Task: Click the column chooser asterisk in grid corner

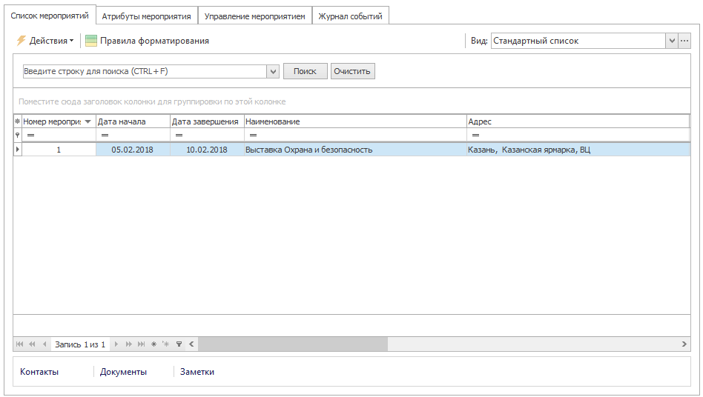Action: [18, 121]
